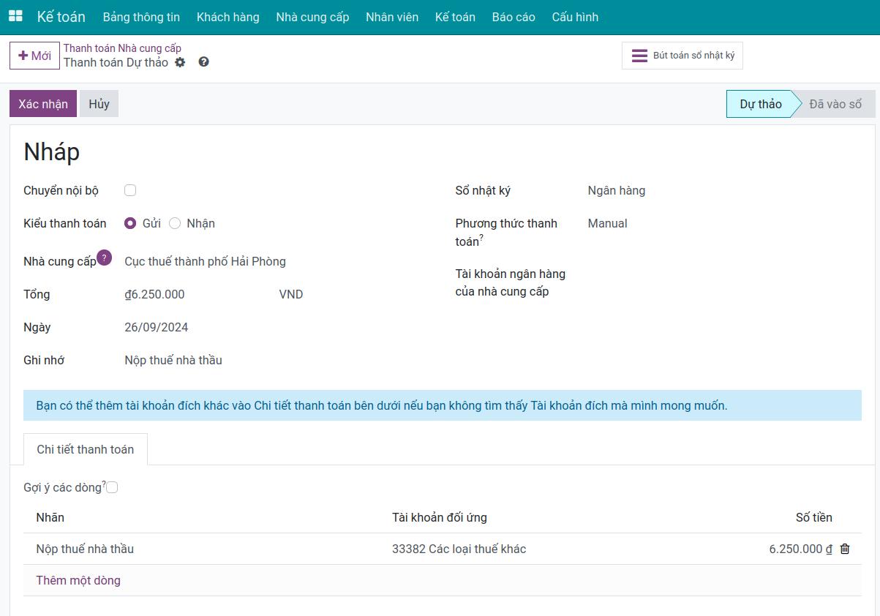The image size is (880, 616).
Task: Click the Số tiền column header
Action: (x=814, y=517)
